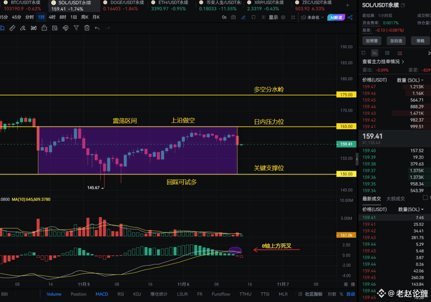Screen dimensions: 431x302
Task: Select the RSI indicator tab
Action: (121, 294)
